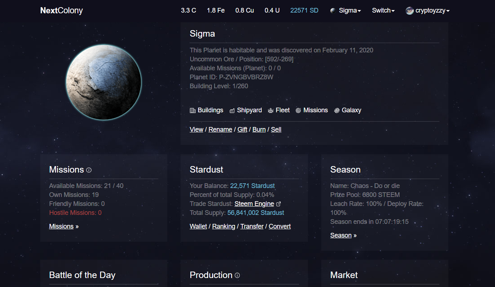Click the Production info circle icon
The width and height of the screenshot is (495, 287).
tap(237, 276)
